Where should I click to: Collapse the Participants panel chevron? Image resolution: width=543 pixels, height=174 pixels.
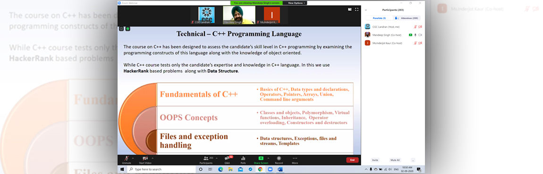[x=366, y=10]
